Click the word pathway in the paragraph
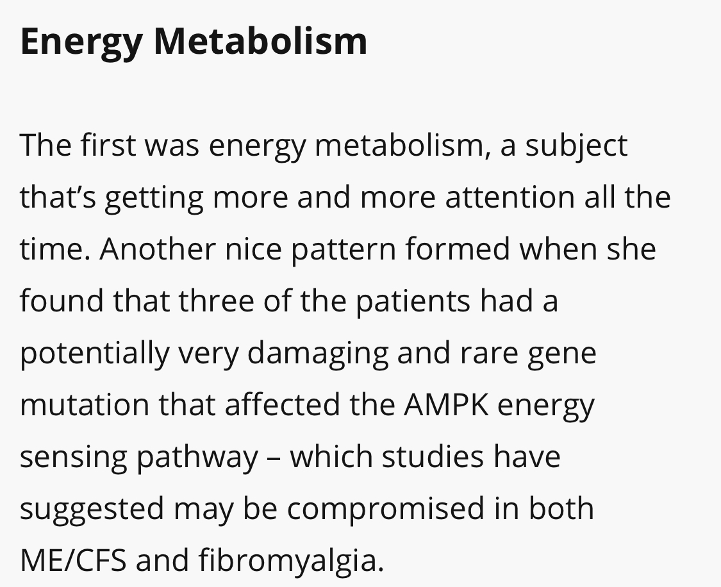 click(197, 458)
